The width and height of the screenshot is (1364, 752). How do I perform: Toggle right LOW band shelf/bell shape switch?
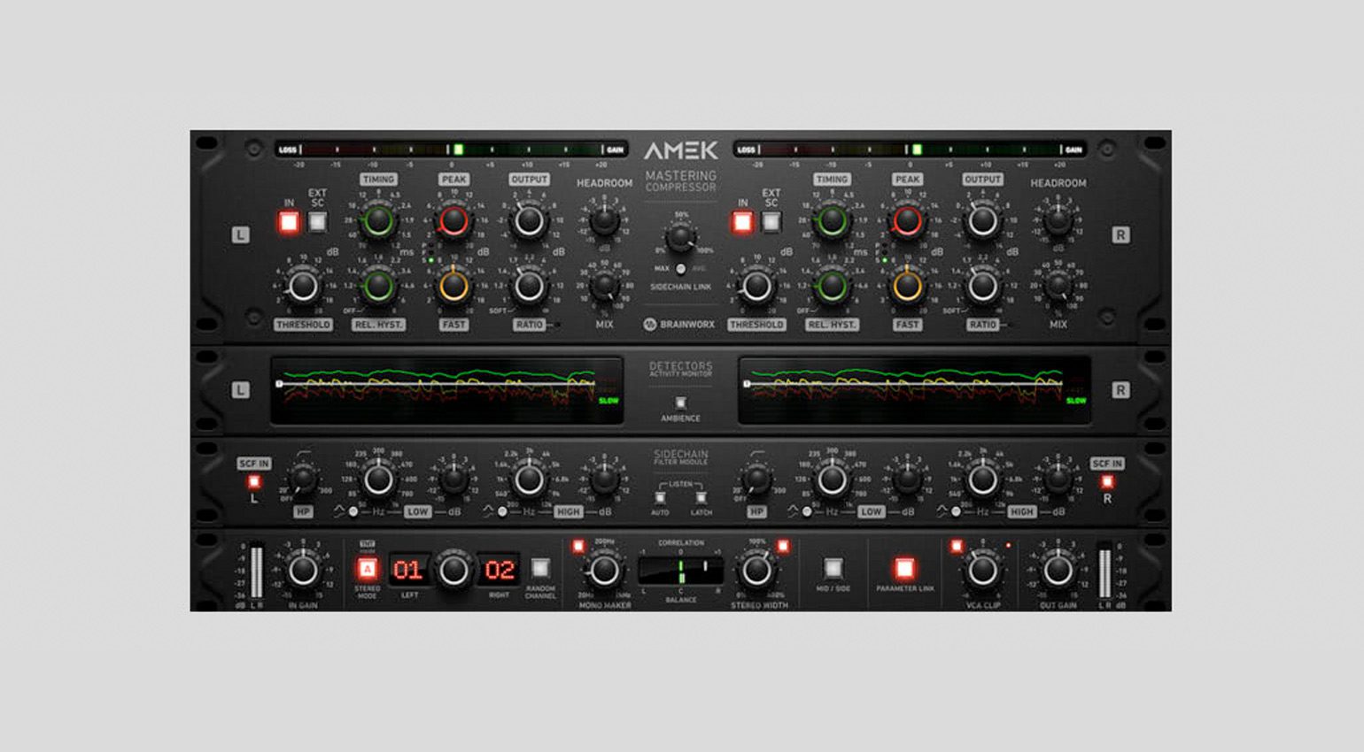tap(806, 512)
